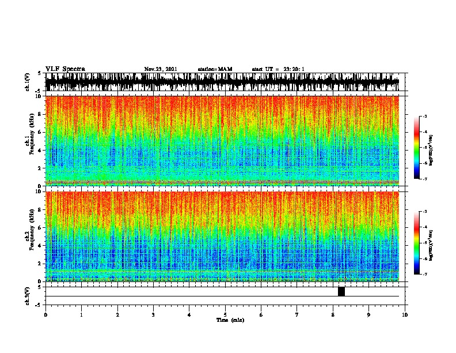Image resolution: width=456 pixels, height=353 pixels.
Task: Click the time axis tick label "7"
Action: pyautogui.click(x=297, y=315)
